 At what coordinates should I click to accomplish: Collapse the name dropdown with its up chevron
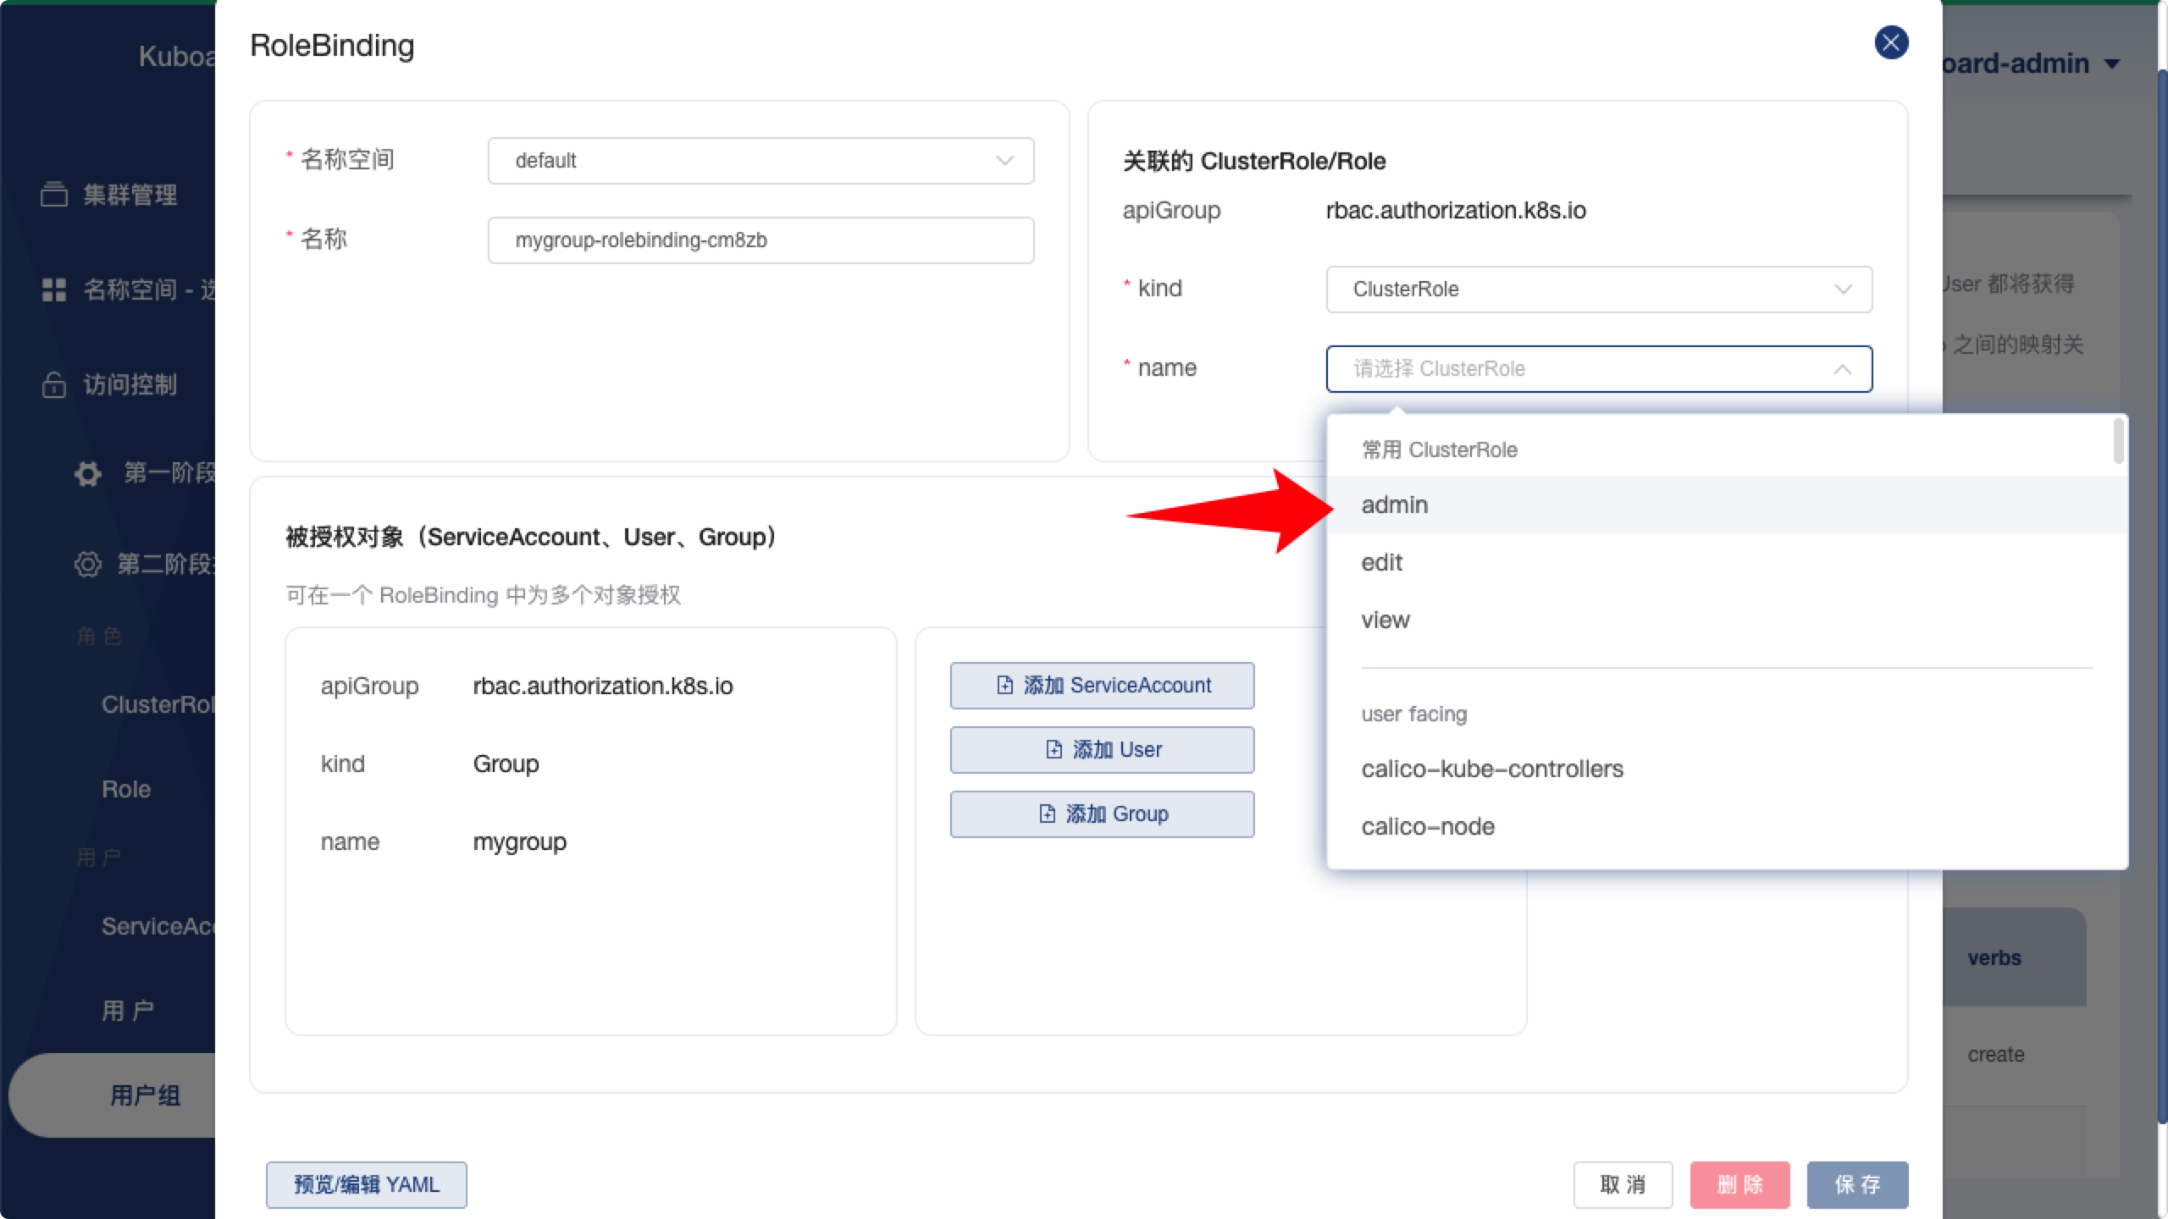tap(1843, 369)
